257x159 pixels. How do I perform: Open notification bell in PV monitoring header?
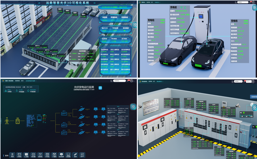(x=128, y=81)
